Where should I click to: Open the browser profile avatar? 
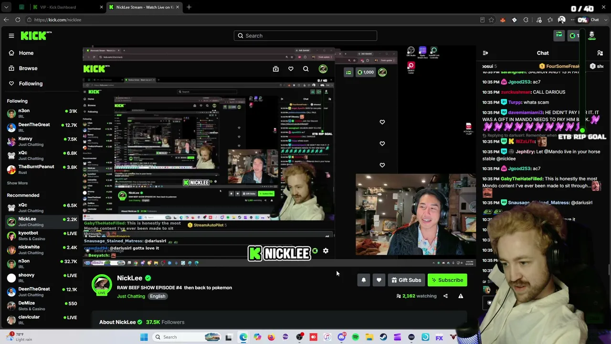(x=561, y=20)
